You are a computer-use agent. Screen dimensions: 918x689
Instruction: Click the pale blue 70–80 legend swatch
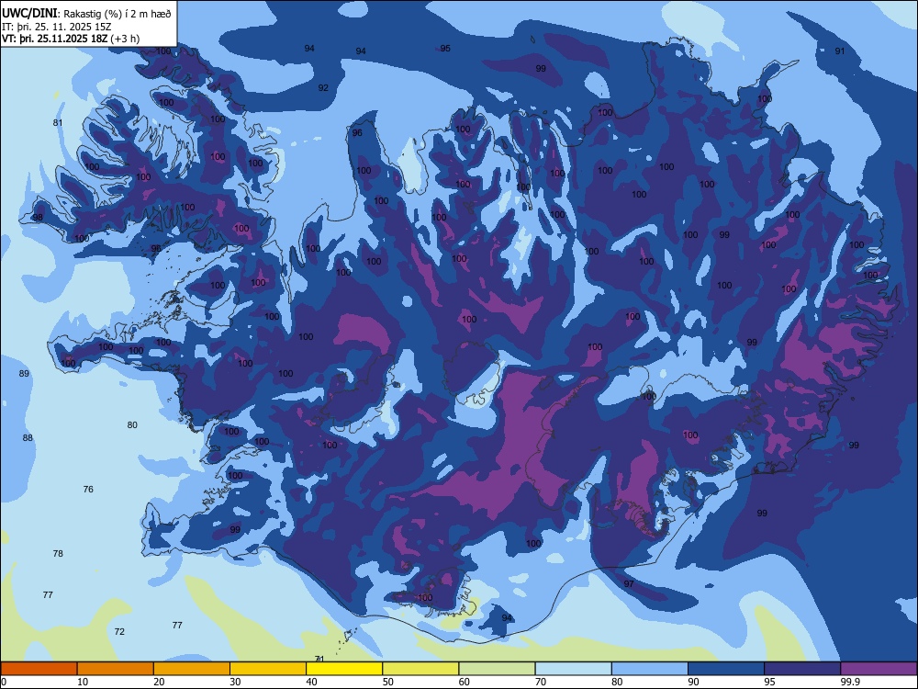coord(573,669)
